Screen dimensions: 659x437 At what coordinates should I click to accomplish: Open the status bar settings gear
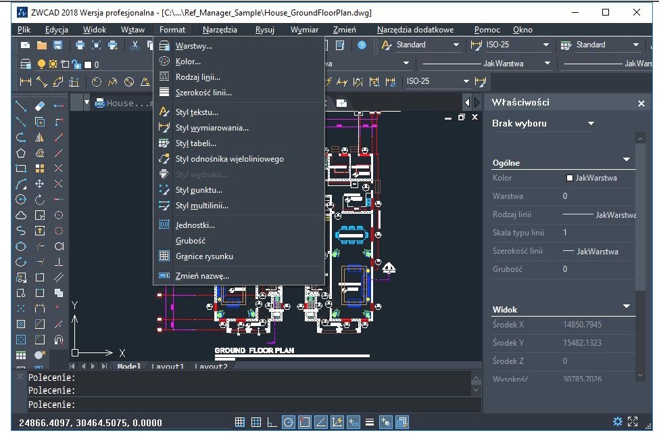[617, 421]
